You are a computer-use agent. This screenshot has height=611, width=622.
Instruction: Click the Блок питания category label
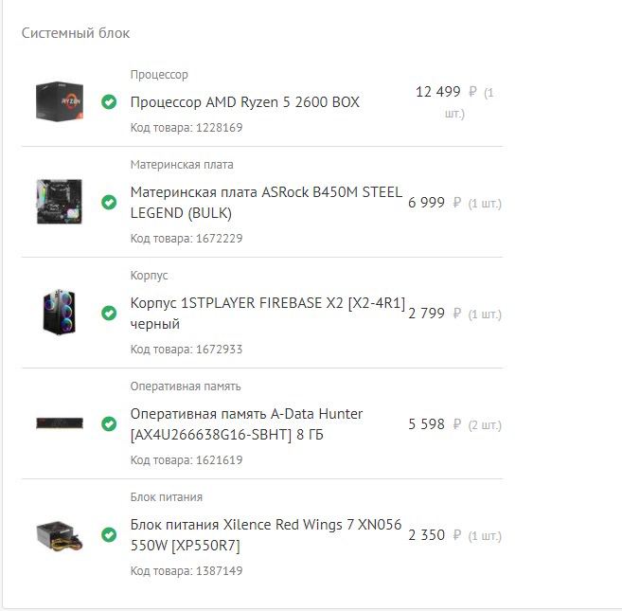click(167, 496)
